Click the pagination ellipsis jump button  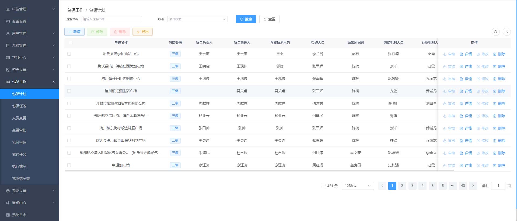tap(453, 186)
